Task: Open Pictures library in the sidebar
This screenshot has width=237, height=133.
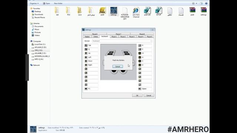Action: pyautogui.click(x=36, y=33)
